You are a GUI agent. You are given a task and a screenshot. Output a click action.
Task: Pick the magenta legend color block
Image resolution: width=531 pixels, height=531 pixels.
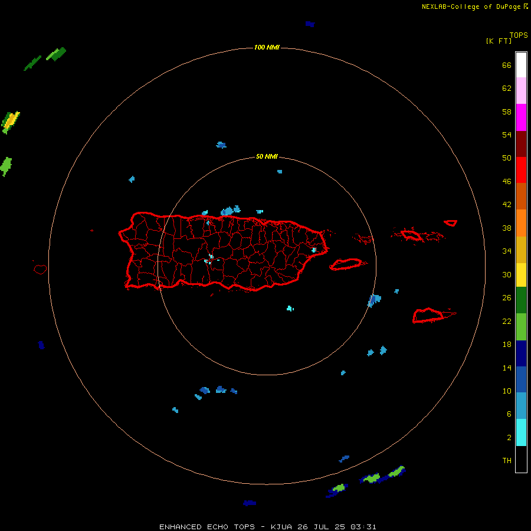(521, 117)
